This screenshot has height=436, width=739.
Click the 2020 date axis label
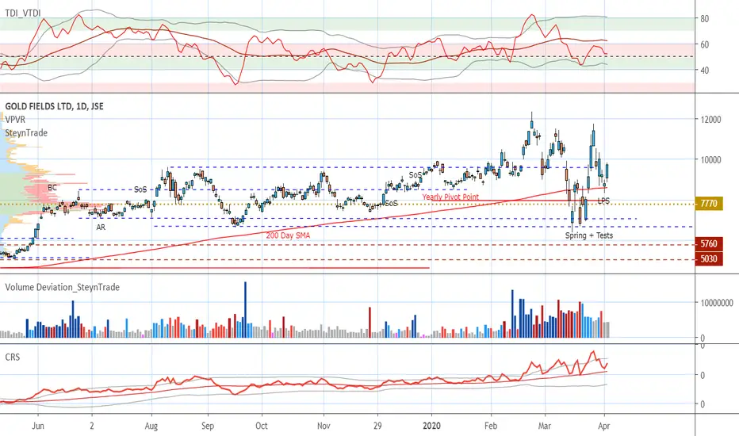431,426
